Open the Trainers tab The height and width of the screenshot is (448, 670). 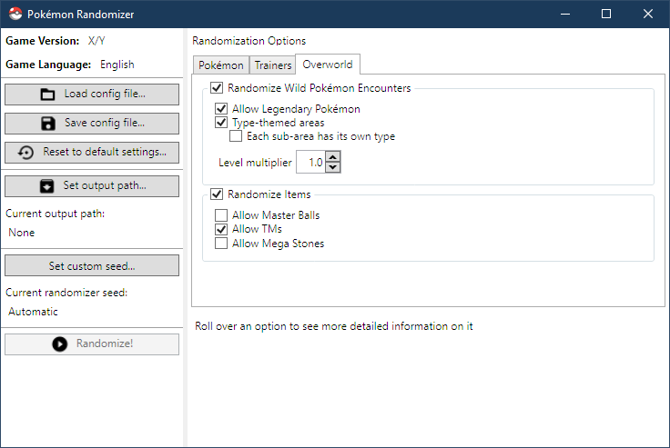[x=273, y=65]
